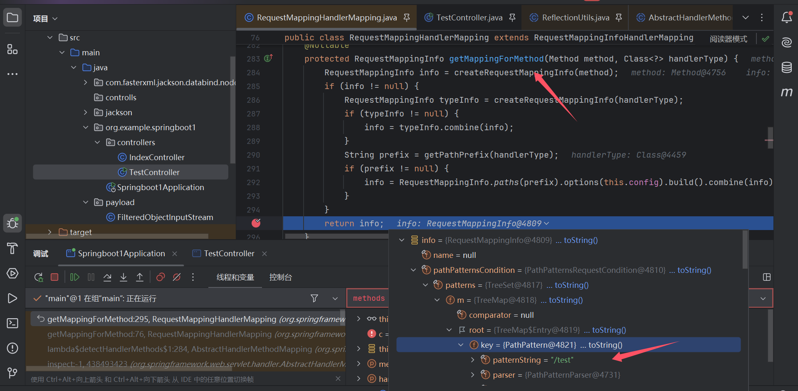Show more tool windows ellipsis

12,74
